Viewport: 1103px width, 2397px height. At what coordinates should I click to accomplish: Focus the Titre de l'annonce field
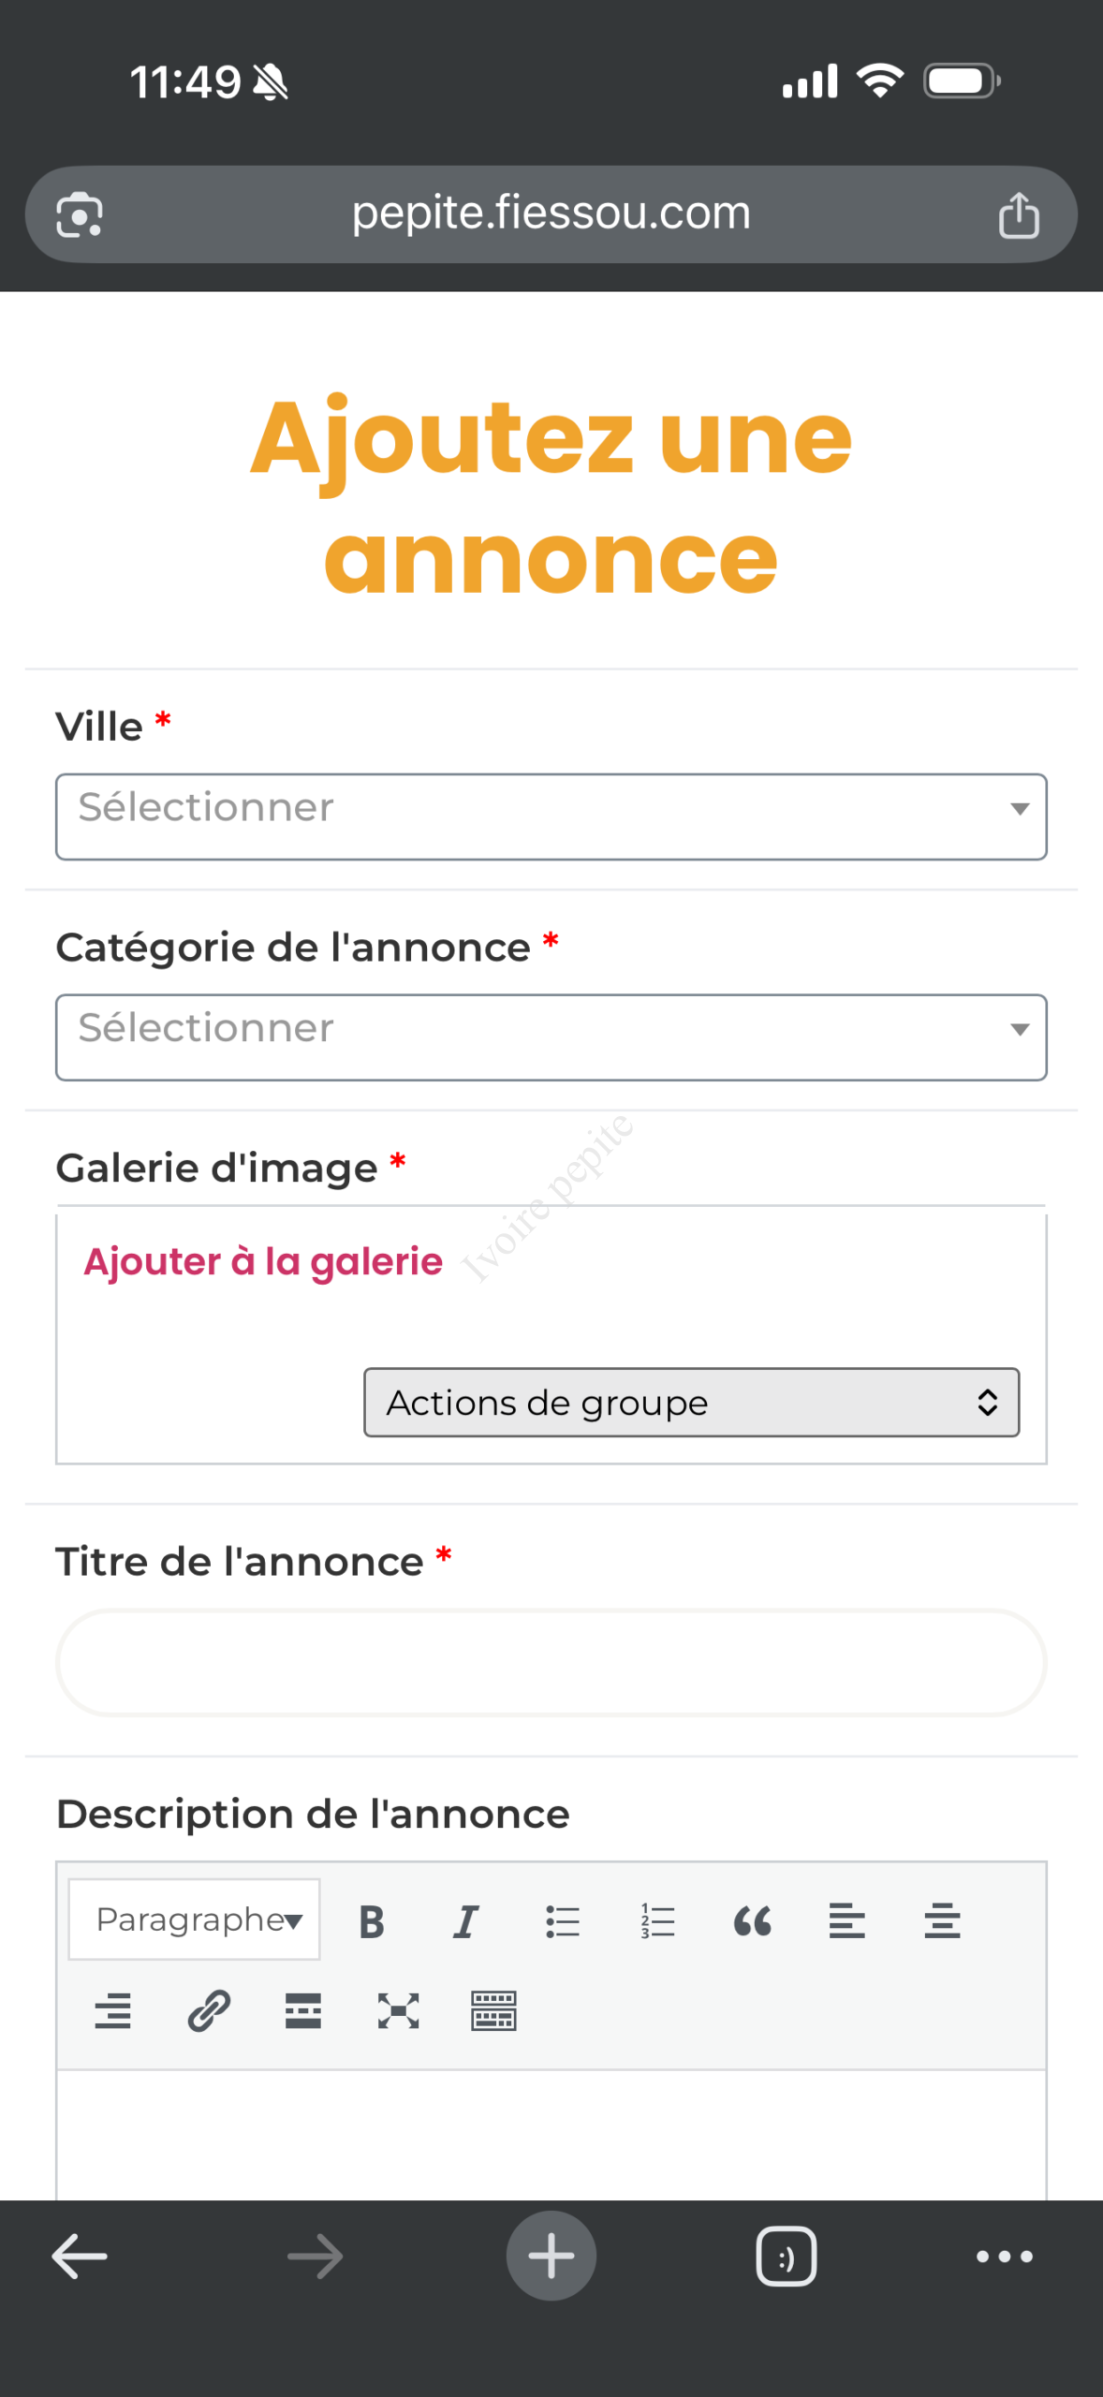551,1663
